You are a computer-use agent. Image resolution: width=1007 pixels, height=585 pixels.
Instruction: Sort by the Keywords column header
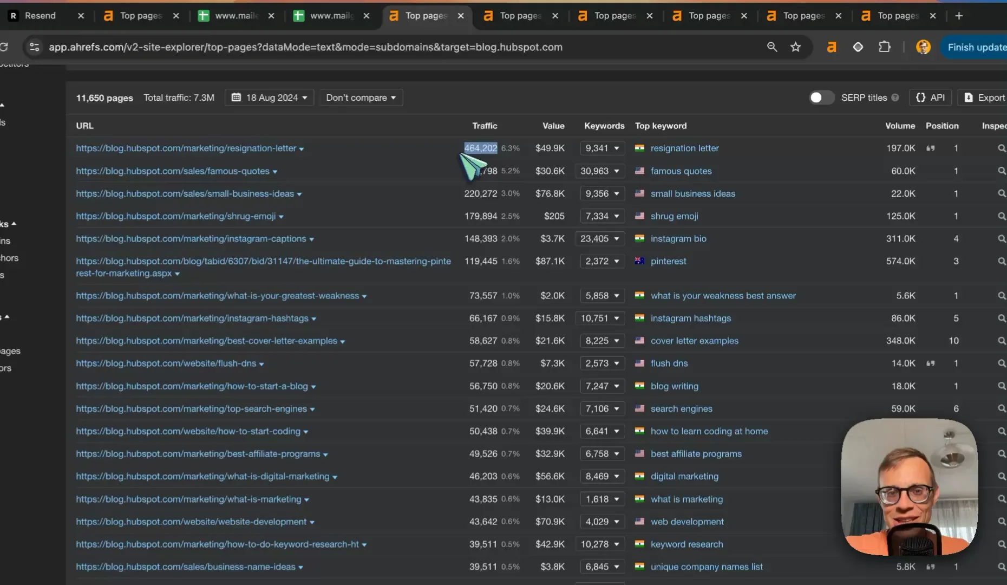[604, 126]
